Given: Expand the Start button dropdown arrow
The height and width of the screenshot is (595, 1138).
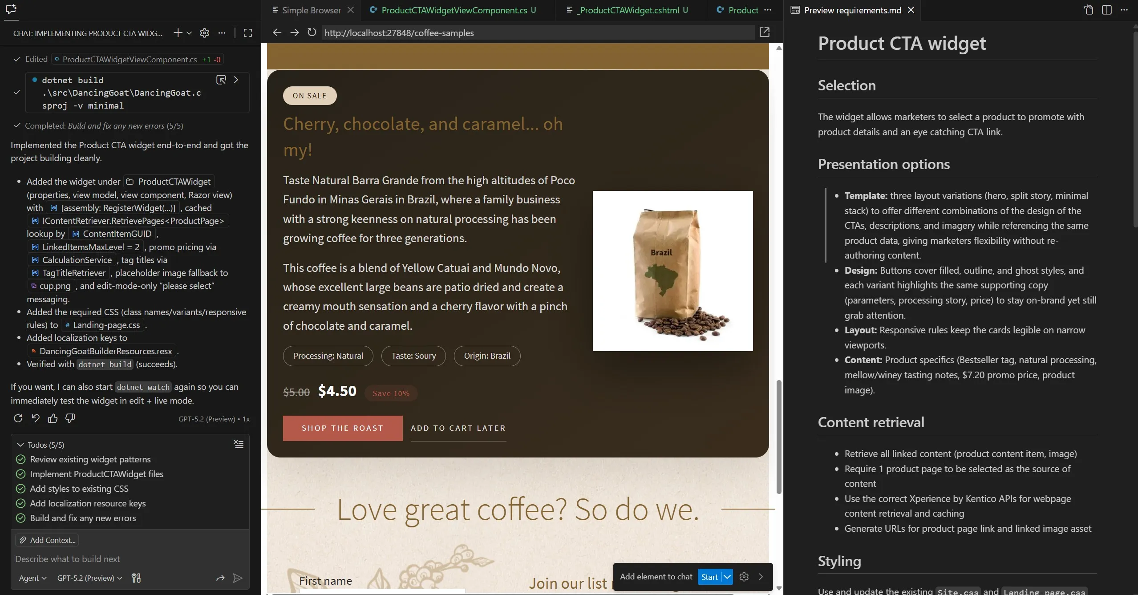Looking at the screenshot, I should 727,577.
